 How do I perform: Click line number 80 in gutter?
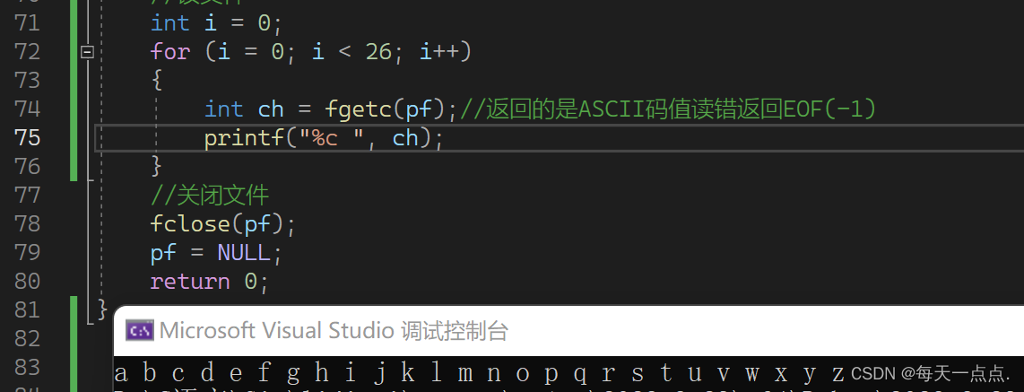27,282
